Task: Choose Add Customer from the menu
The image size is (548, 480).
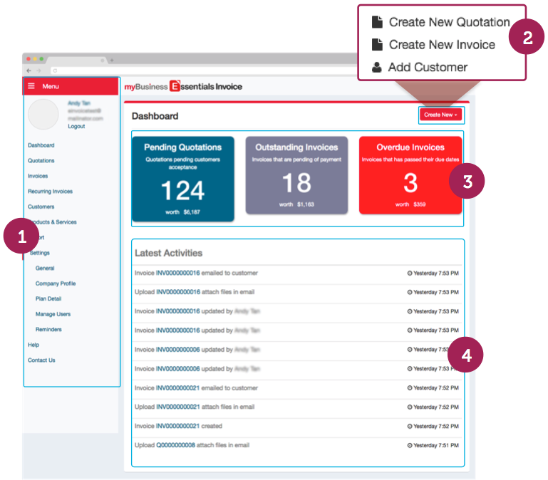Action: [428, 68]
